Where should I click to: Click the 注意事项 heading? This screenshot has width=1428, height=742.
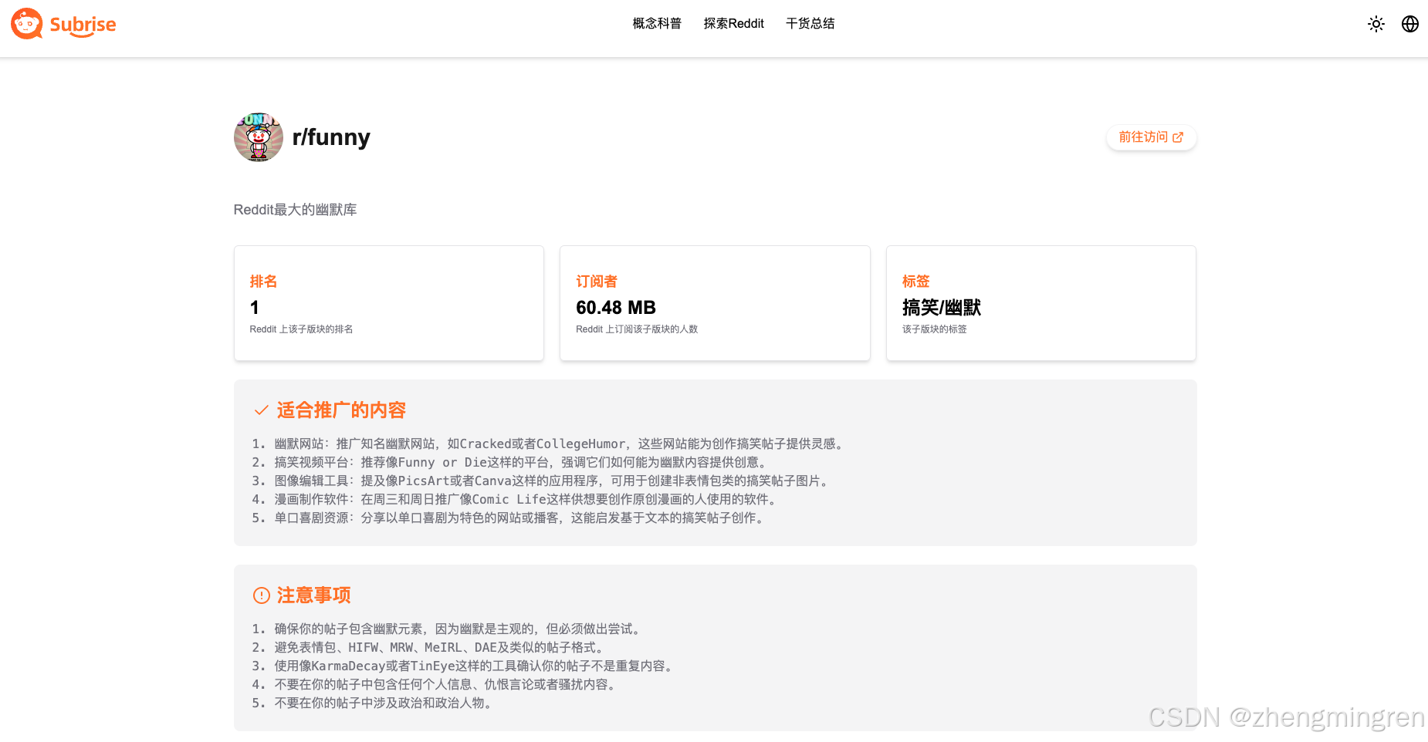coord(313,595)
